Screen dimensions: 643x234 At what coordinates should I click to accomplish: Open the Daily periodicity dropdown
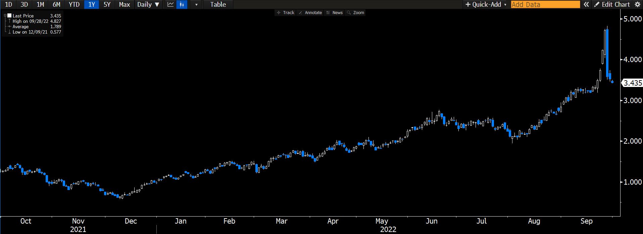point(148,4)
